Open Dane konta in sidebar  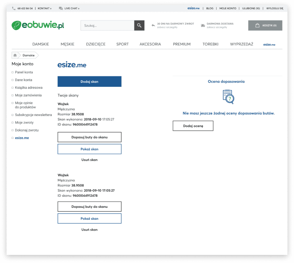[x=24, y=80]
